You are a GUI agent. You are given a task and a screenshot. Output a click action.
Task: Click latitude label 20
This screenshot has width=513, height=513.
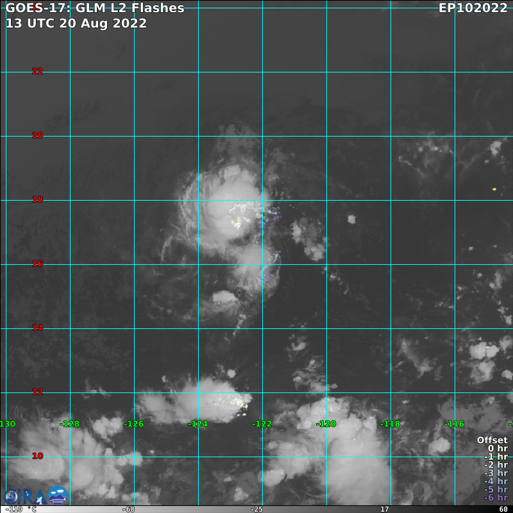click(x=38, y=135)
